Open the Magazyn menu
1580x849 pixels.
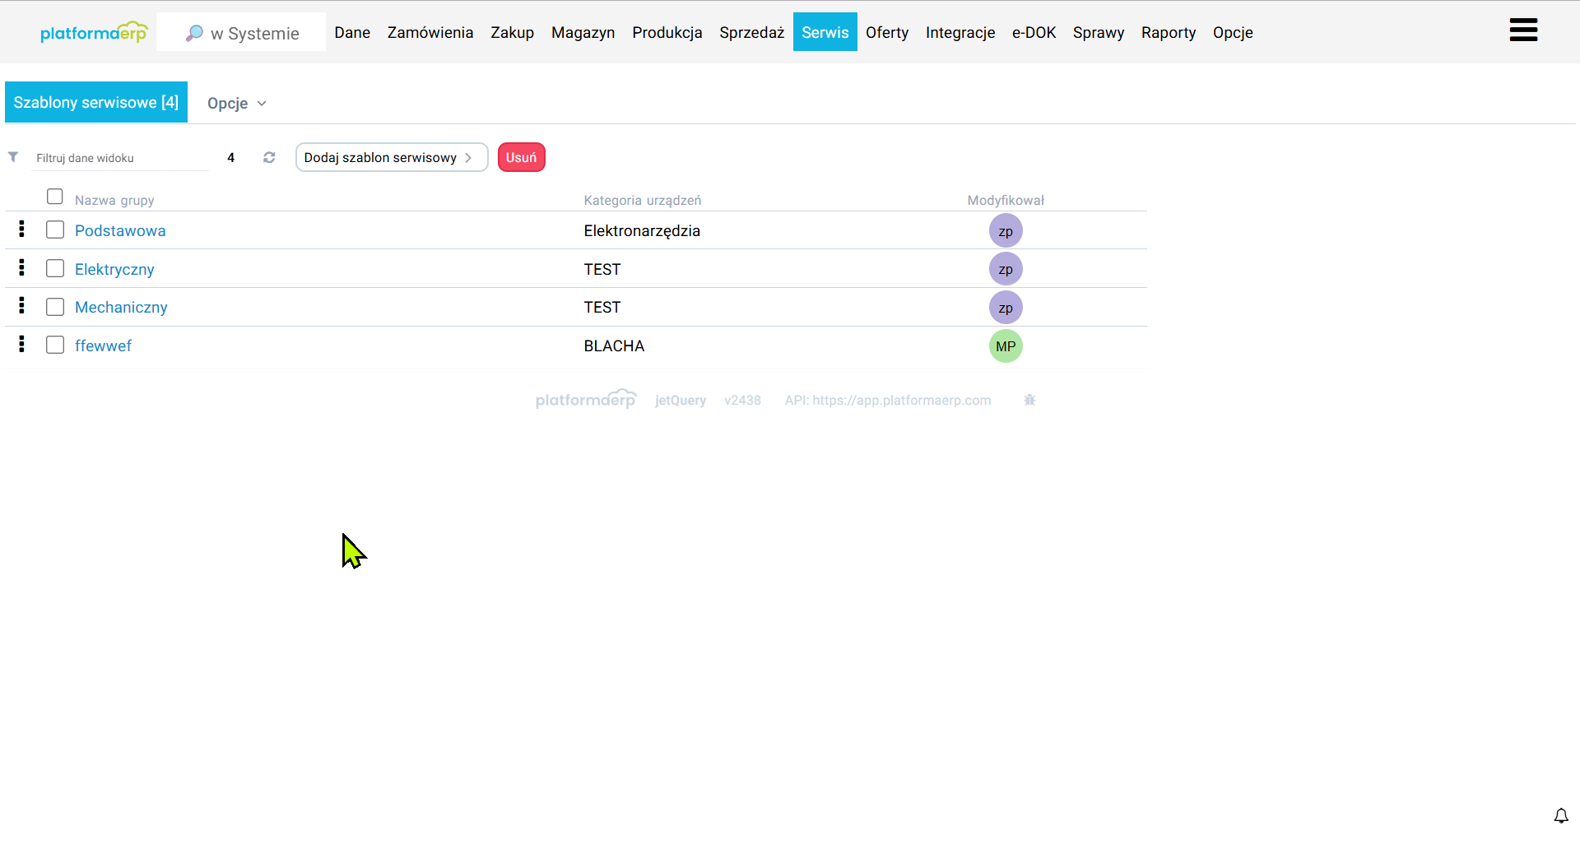[583, 32]
